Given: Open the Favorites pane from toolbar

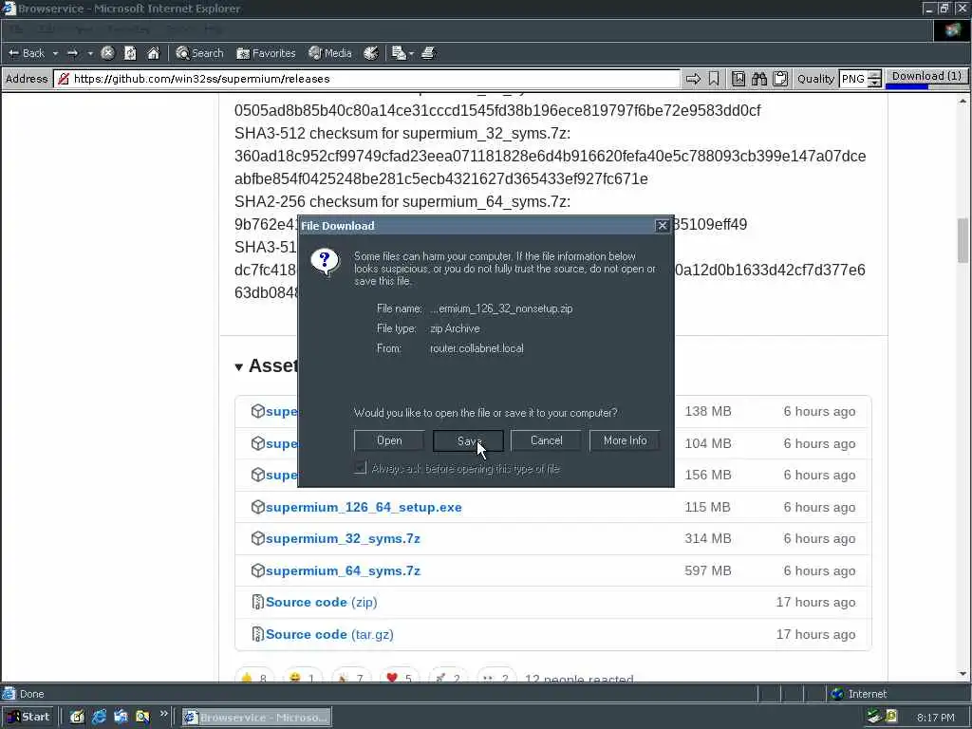Looking at the screenshot, I should 266,53.
